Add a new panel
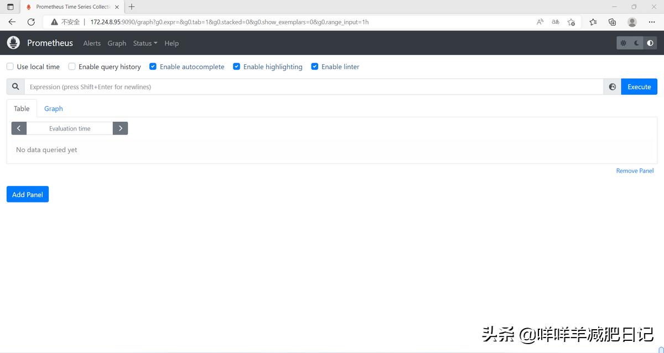664x353 pixels. click(28, 194)
